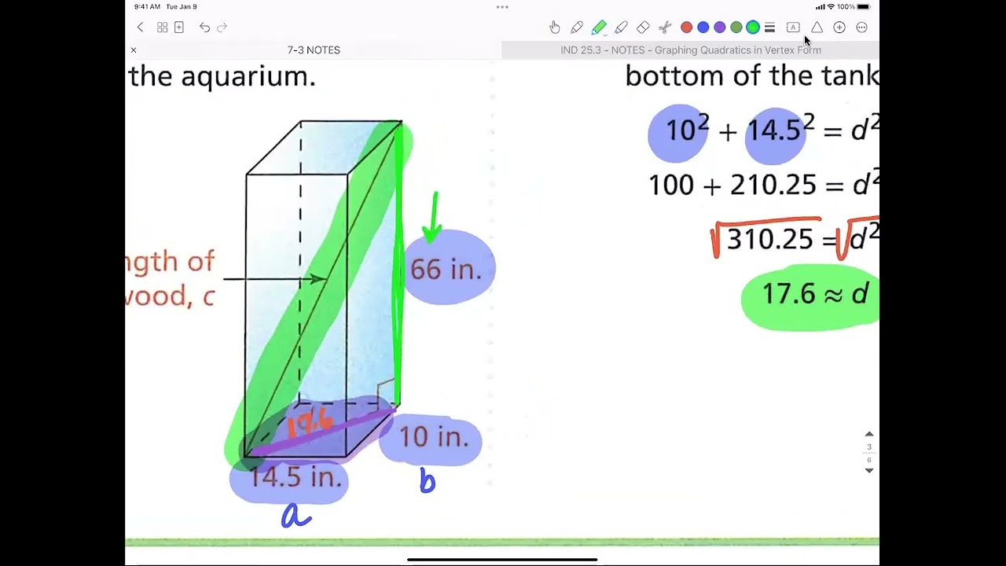Tap 'the aquarium.' text
The width and height of the screenshot is (1006, 566).
pos(222,76)
